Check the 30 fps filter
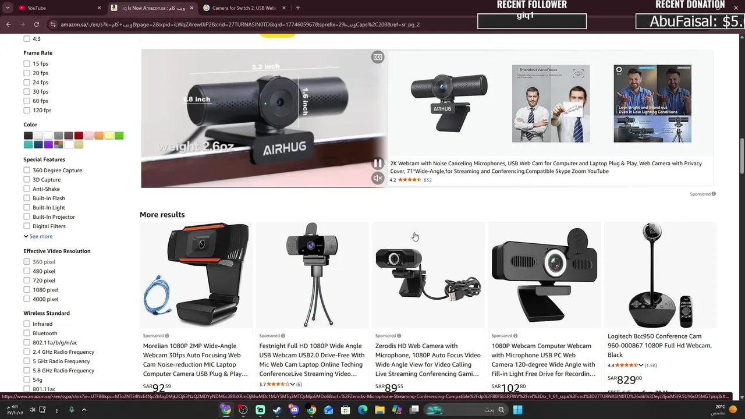 coord(27,91)
